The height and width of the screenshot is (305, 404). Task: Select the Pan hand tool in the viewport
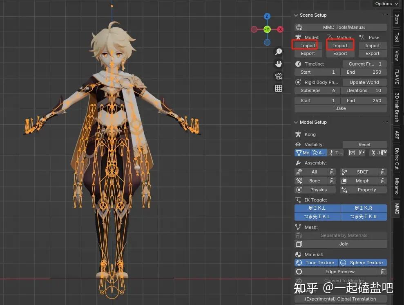(x=279, y=64)
